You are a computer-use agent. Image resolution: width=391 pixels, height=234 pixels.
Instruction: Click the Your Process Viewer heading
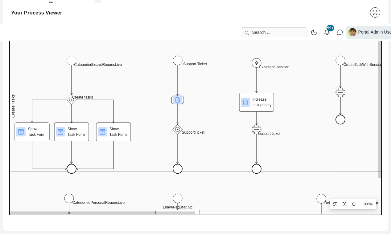click(37, 13)
